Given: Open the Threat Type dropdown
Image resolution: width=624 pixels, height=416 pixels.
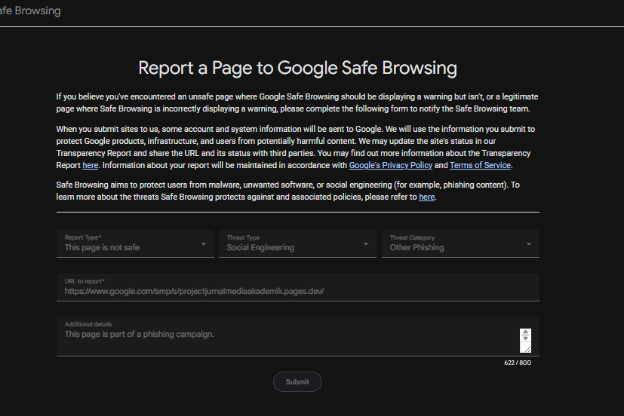Looking at the screenshot, I should pyautogui.click(x=298, y=243).
